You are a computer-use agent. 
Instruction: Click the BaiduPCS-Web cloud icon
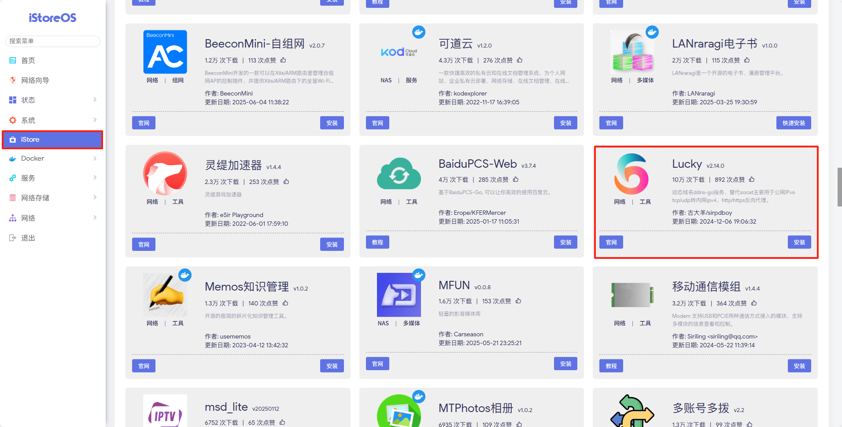(399, 173)
